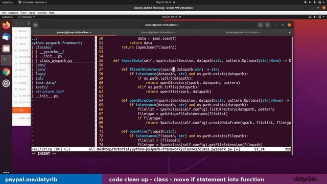Open host Wi-Fi indicator in top bar
This screenshot has height=184, width=327.
(x=306, y=2)
